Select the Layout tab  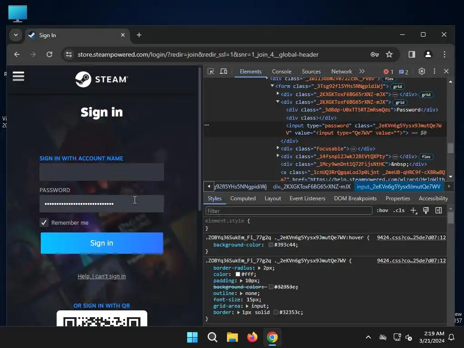(x=272, y=198)
